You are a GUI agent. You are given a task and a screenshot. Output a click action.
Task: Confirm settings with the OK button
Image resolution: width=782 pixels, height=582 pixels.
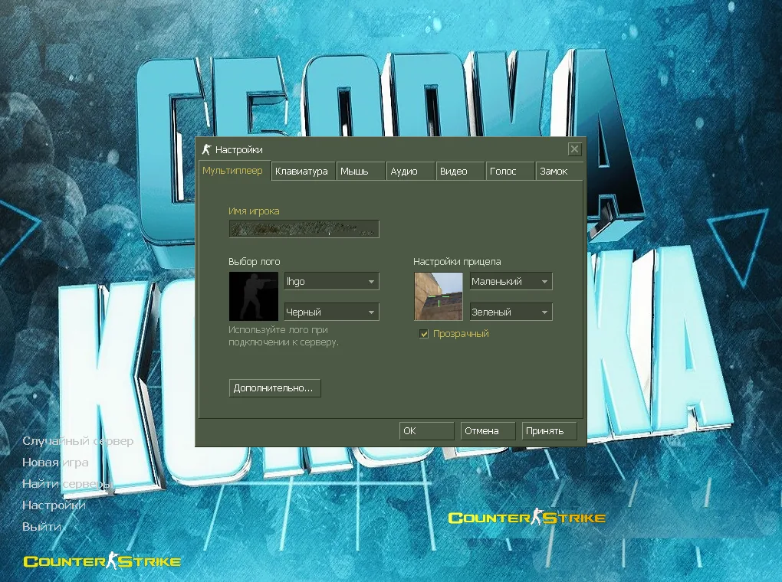[426, 431]
